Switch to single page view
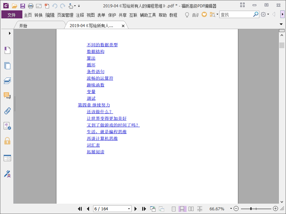This screenshot has width=286, height=214. coord(174,209)
